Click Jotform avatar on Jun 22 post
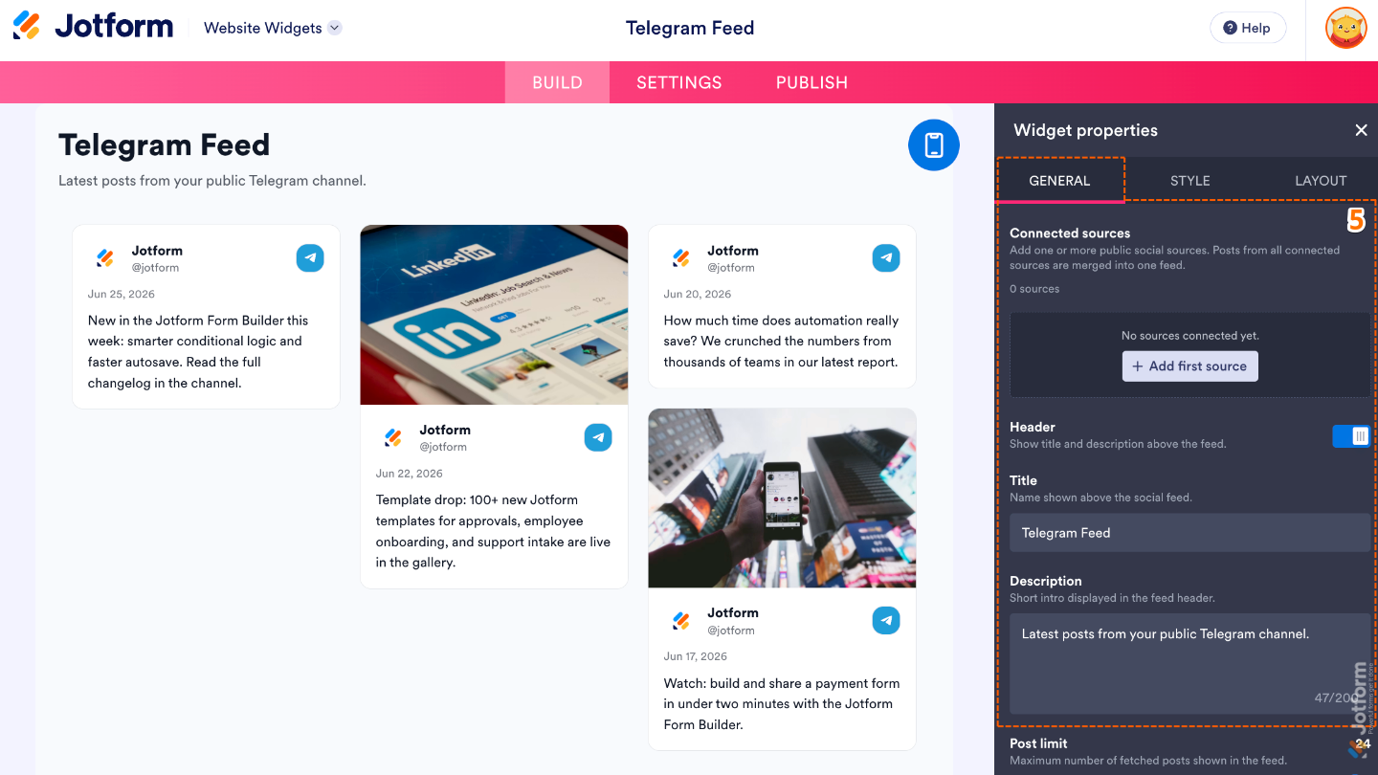1378x775 pixels. point(393,437)
